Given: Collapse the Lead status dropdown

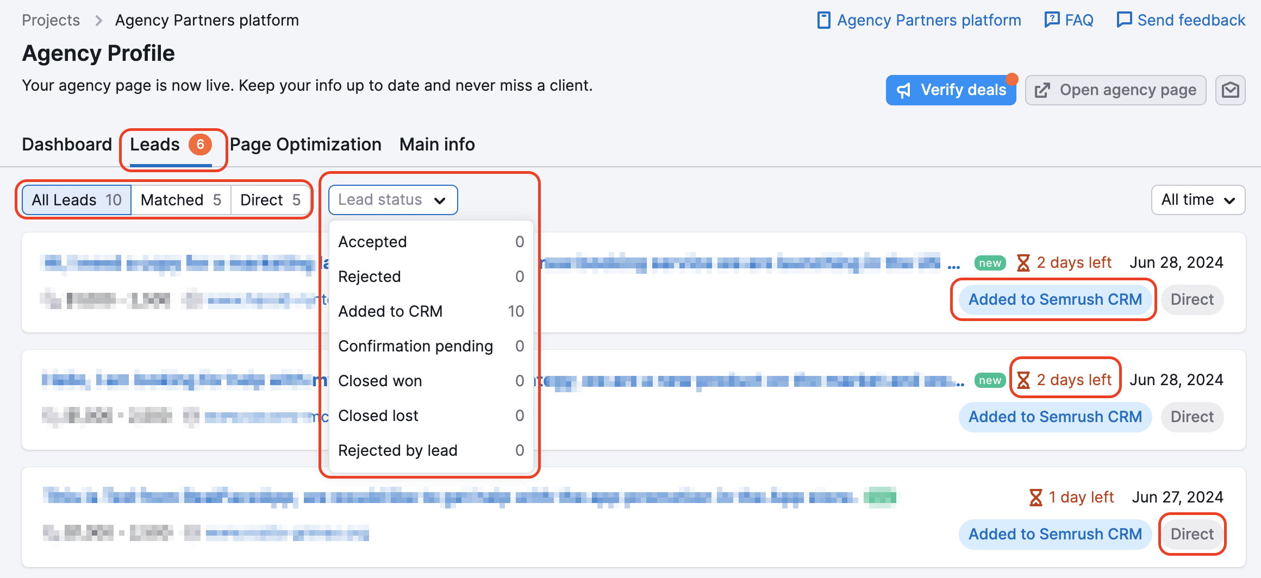Looking at the screenshot, I should pos(393,200).
